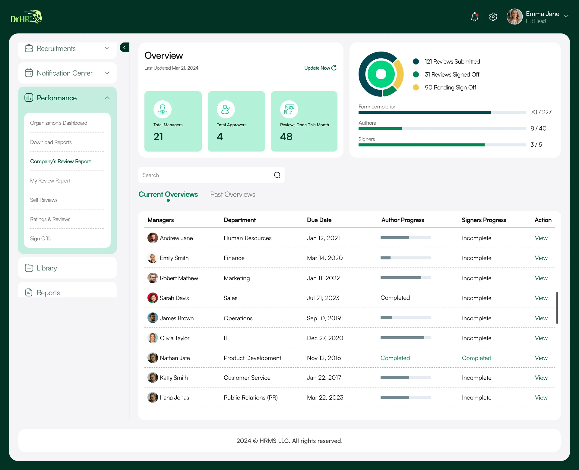This screenshot has width=579, height=470.
Task: Click the Reports document icon
Action: [29, 292]
